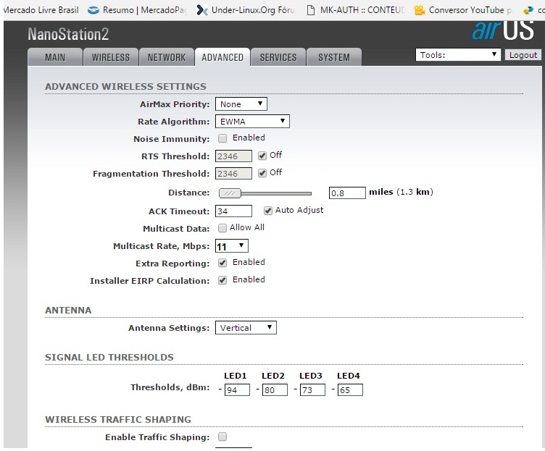This screenshot has height=451, width=545.
Task: Open the Conversor YouTube bookmark
Action: (x=463, y=10)
